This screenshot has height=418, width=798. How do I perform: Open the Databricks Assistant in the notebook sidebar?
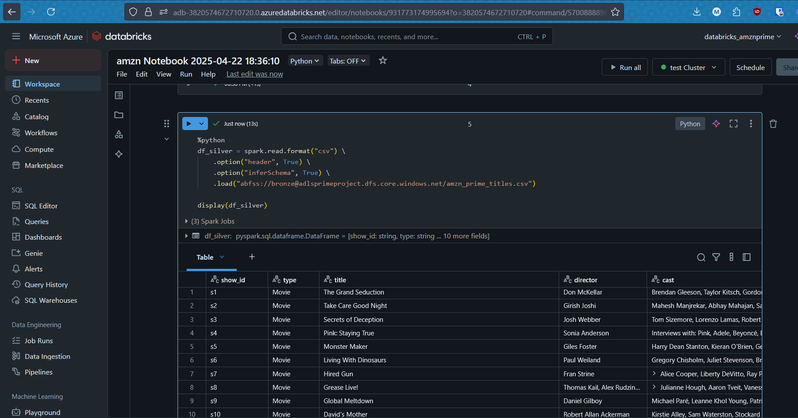click(119, 154)
